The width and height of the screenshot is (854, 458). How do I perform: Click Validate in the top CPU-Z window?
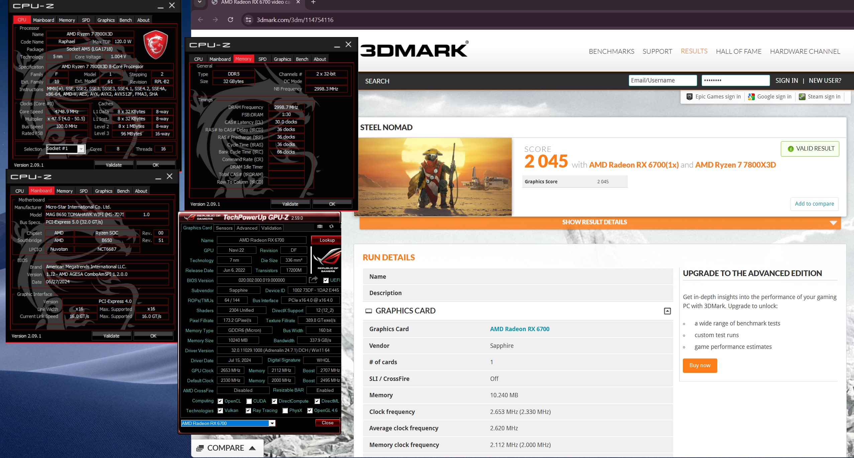(114, 165)
